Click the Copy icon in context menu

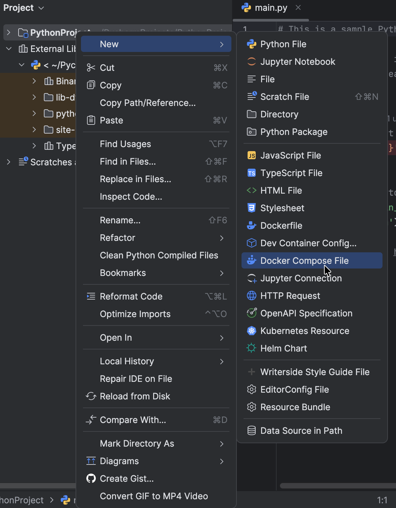coord(91,85)
